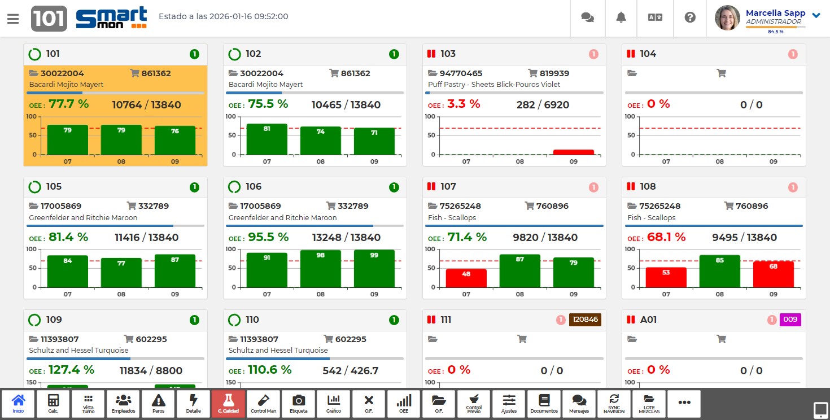The width and height of the screenshot is (830, 420).
Task: Open the chat messages icon in header
Action: (587, 17)
